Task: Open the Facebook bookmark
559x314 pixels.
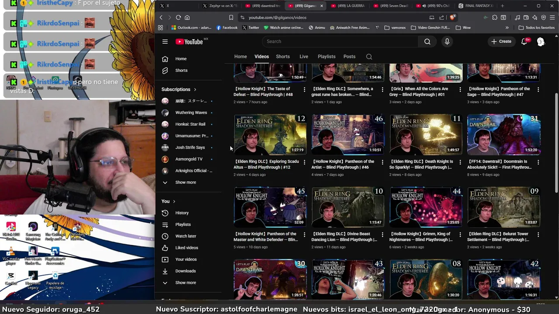Action: (x=227, y=27)
